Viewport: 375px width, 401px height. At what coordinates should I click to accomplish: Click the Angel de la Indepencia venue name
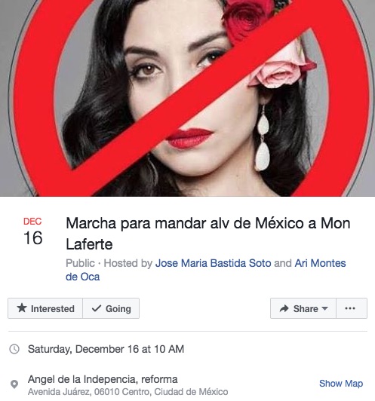pyautogui.click(x=103, y=379)
